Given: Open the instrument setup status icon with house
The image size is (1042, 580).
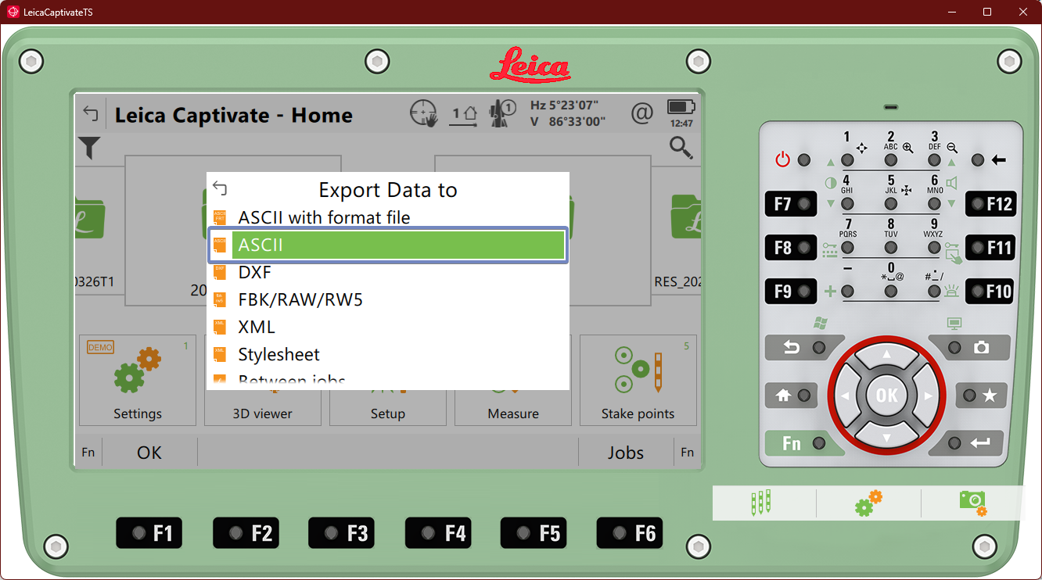Looking at the screenshot, I should tap(465, 115).
